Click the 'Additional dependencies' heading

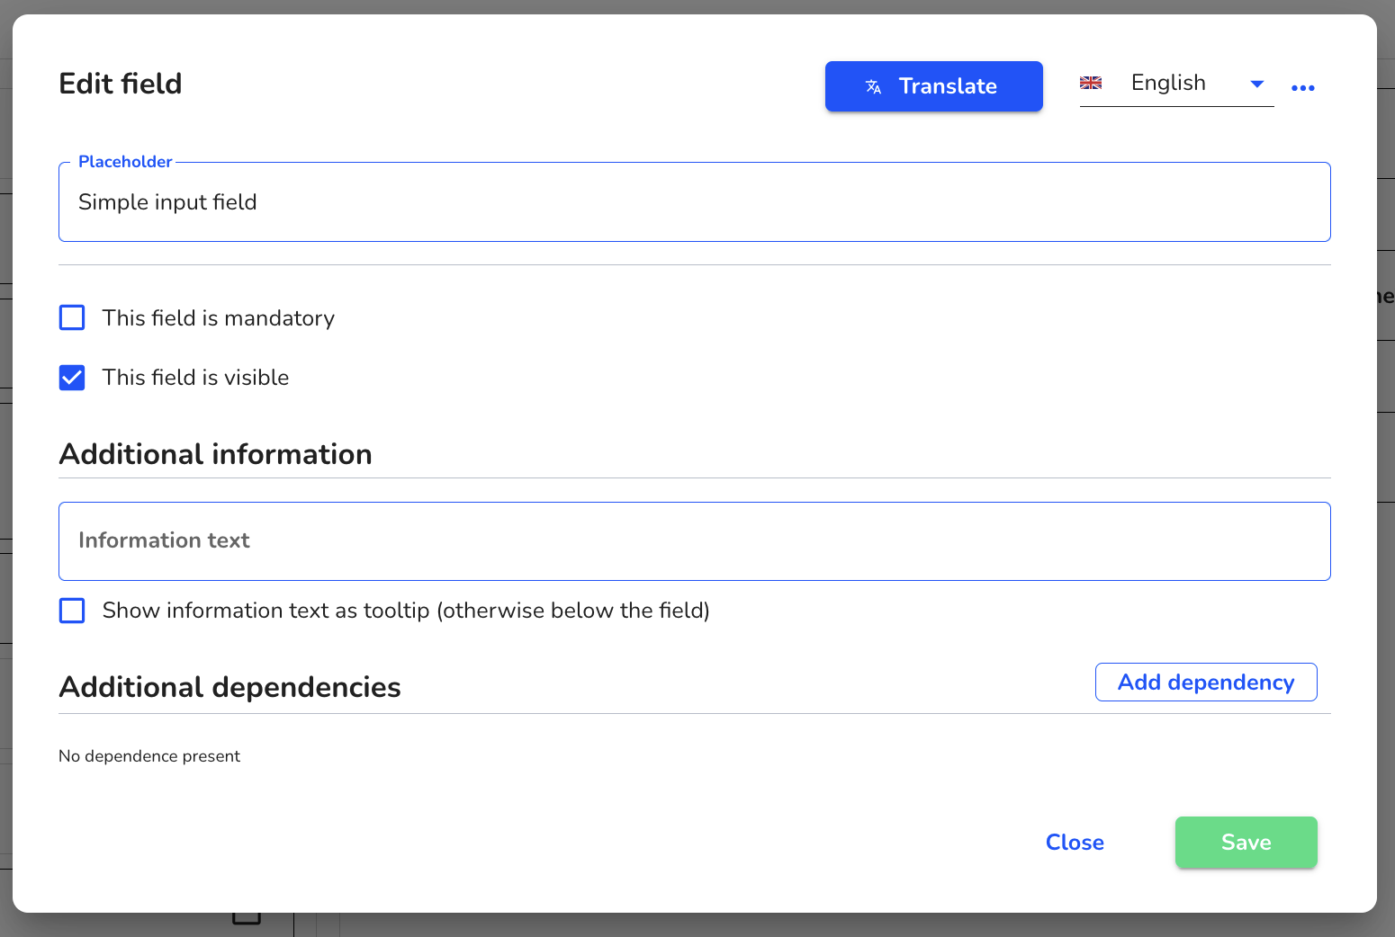pyautogui.click(x=229, y=687)
